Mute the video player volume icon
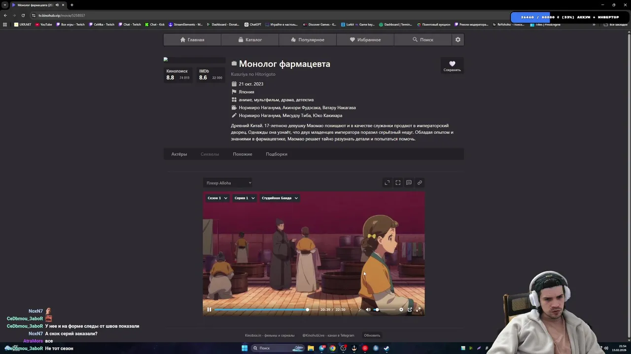 pyautogui.click(x=368, y=309)
